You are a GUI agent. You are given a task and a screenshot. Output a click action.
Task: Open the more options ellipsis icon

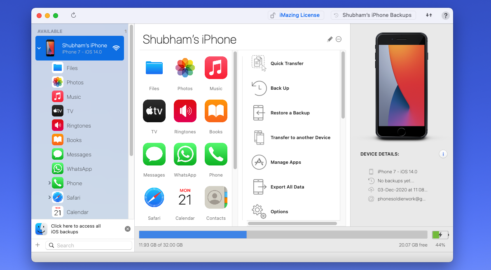(x=339, y=39)
